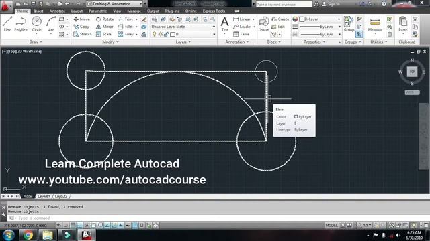This screenshot has width=430, height=241.
Task: Click Sign In button
Action: tap(331, 4)
